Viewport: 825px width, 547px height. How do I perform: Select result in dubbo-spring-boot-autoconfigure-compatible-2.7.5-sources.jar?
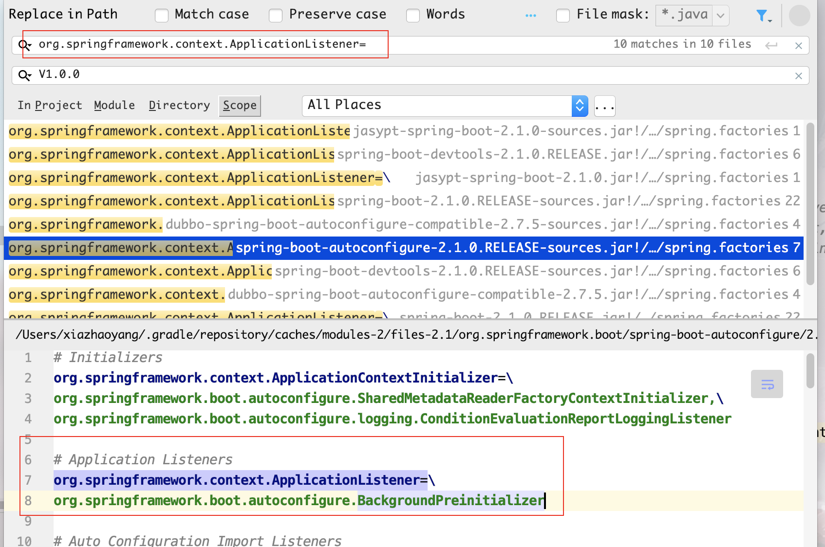(x=404, y=224)
